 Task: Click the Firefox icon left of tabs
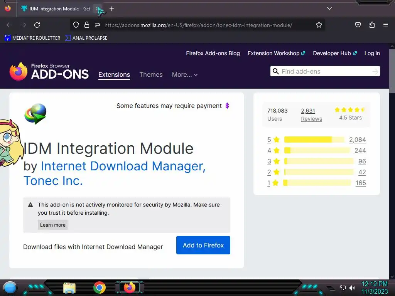coord(8,8)
